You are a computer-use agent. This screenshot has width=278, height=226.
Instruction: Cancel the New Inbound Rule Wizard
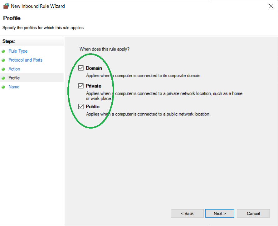(253, 214)
